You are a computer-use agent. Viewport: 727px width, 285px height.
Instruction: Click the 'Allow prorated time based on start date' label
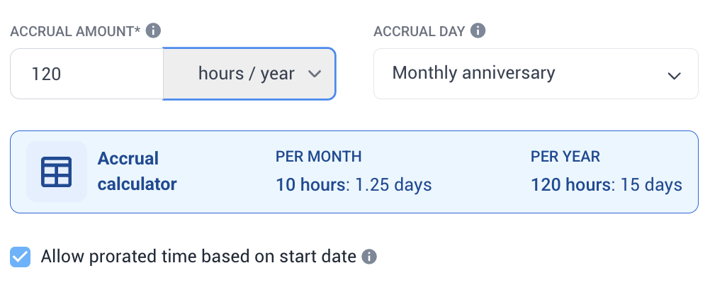coord(198,257)
